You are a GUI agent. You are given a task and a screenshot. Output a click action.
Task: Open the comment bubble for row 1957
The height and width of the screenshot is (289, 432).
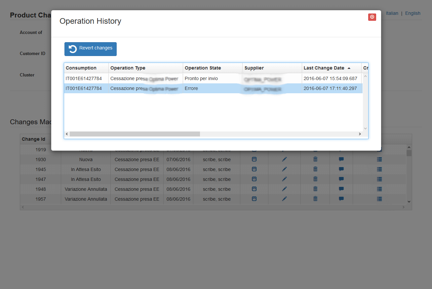point(341,199)
